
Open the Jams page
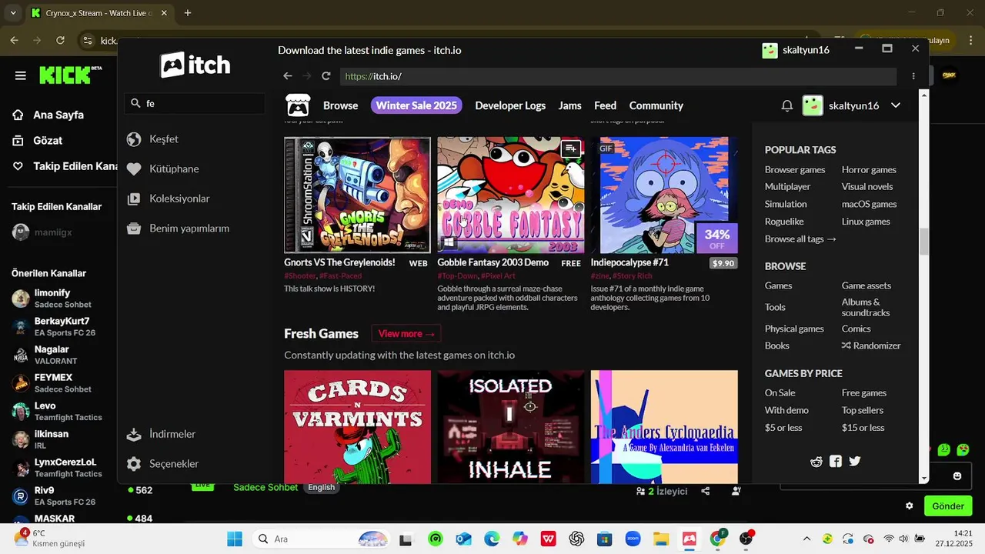pyautogui.click(x=569, y=105)
